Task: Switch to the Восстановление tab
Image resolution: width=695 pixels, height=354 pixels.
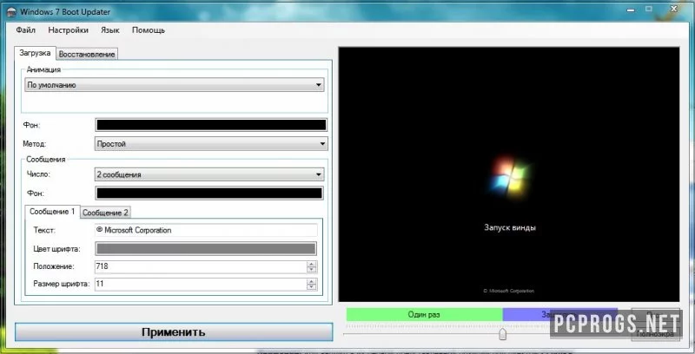Action: click(87, 54)
